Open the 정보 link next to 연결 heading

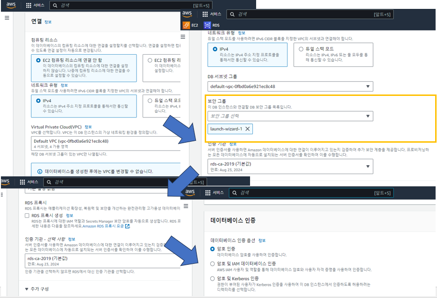48,22
